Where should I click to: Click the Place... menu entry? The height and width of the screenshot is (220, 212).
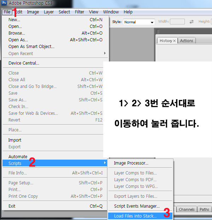pos(53,130)
